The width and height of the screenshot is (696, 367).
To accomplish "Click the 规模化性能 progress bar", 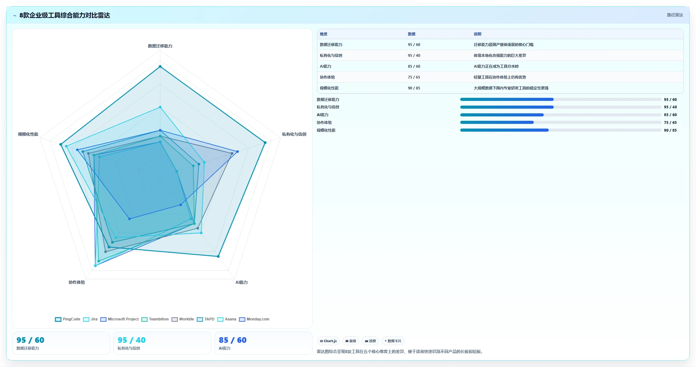I will [561, 130].
